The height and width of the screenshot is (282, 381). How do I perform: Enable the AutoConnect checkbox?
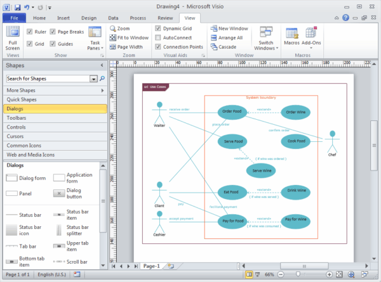tap(158, 37)
